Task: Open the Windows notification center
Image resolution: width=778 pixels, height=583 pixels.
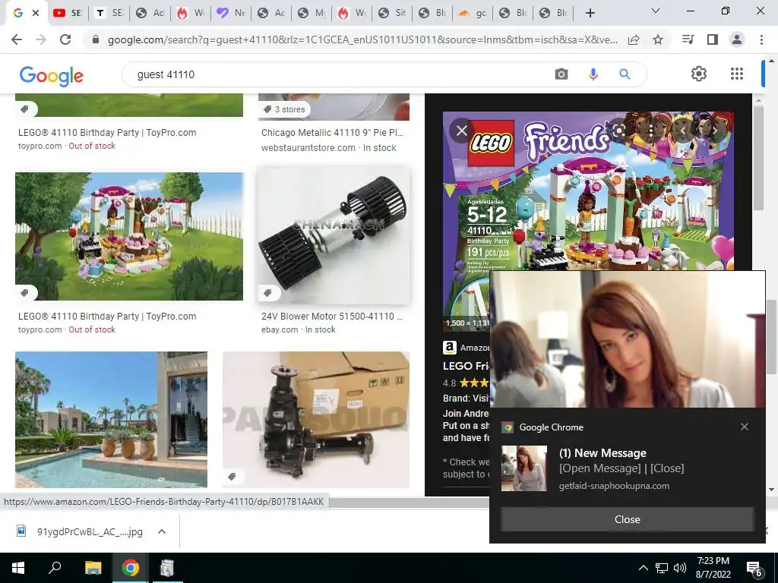Action: 754,569
